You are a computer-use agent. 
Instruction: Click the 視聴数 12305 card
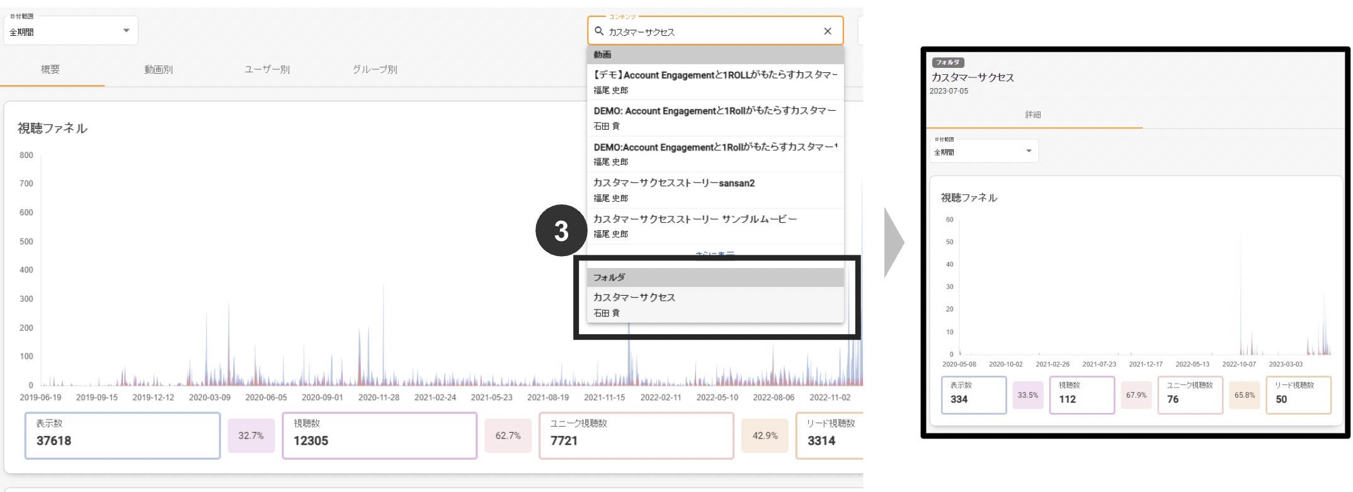point(380,435)
